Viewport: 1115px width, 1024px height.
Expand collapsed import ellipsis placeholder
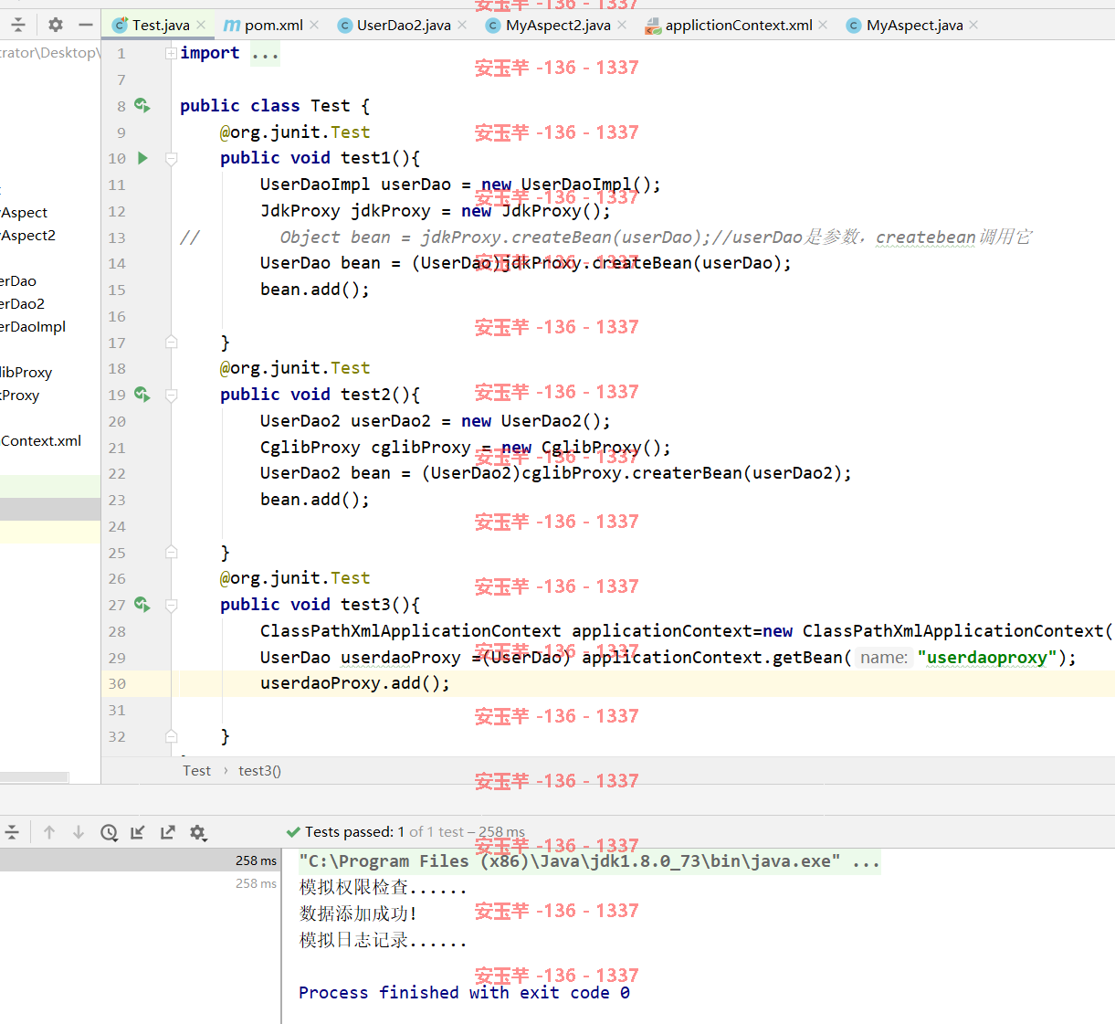pos(265,53)
